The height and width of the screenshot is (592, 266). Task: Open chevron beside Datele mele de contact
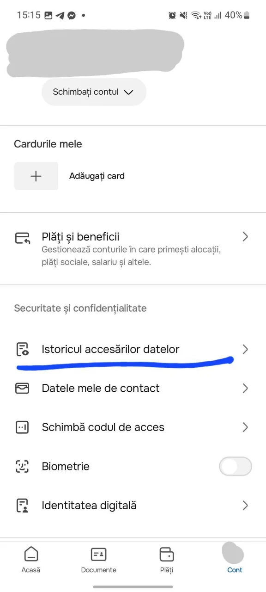point(245,388)
